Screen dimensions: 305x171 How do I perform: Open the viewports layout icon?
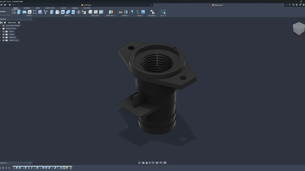click(x=165, y=163)
